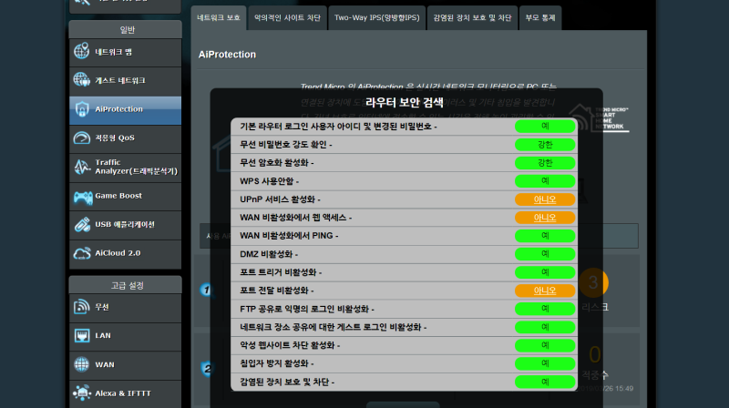Click 예 status for WPS 사용안함

click(x=545, y=180)
